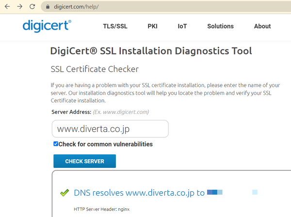Open the TLS/SSL menu

pyautogui.click(x=115, y=26)
